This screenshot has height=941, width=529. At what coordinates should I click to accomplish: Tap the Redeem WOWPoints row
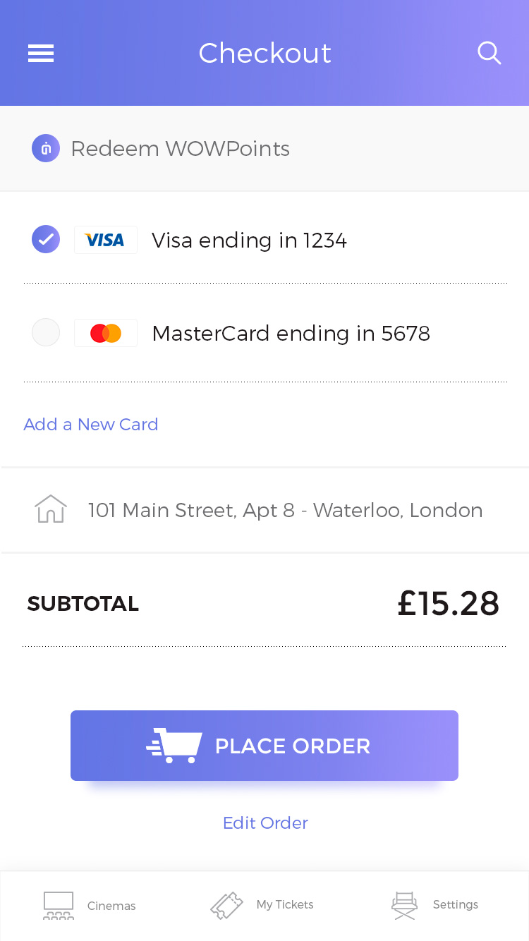pyautogui.click(x=181, y=149)
